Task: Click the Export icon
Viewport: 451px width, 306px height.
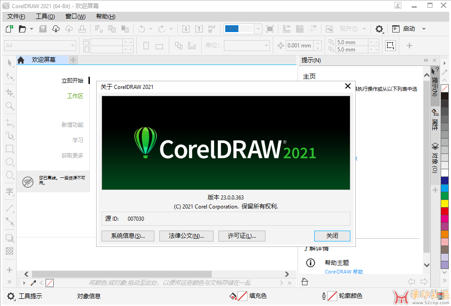Action: pyautogui.click(x=199, y=29)
